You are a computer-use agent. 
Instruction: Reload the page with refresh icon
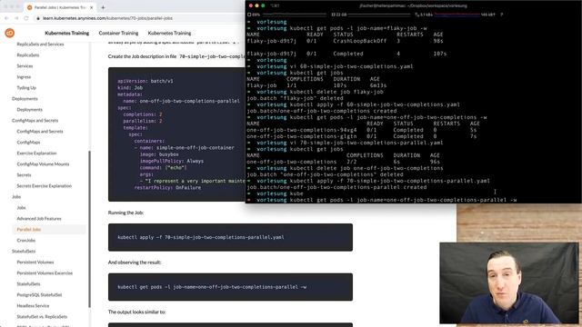[x=26, y=18]
